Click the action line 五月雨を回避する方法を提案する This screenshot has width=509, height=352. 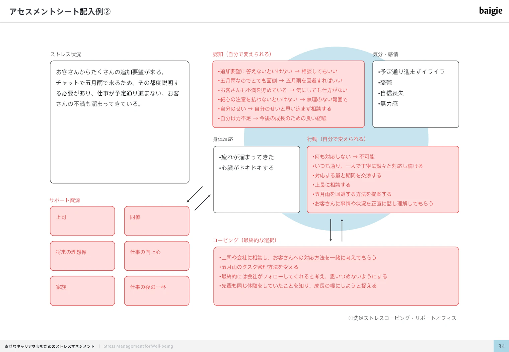tap(352, 194)
